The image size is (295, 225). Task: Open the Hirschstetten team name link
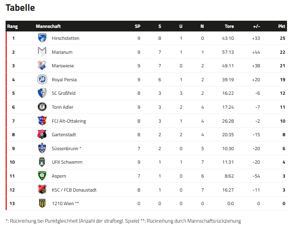point(65,38)
